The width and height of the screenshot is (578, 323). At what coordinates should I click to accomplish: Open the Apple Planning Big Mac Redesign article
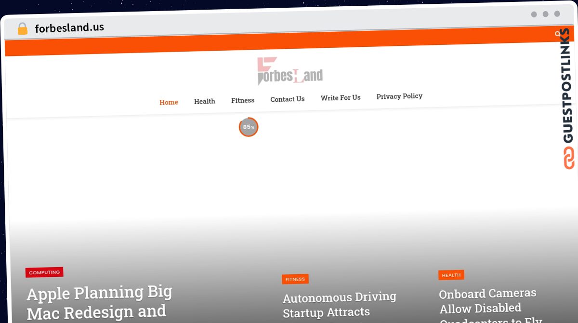pyautogui.click(x=100, y=303)
